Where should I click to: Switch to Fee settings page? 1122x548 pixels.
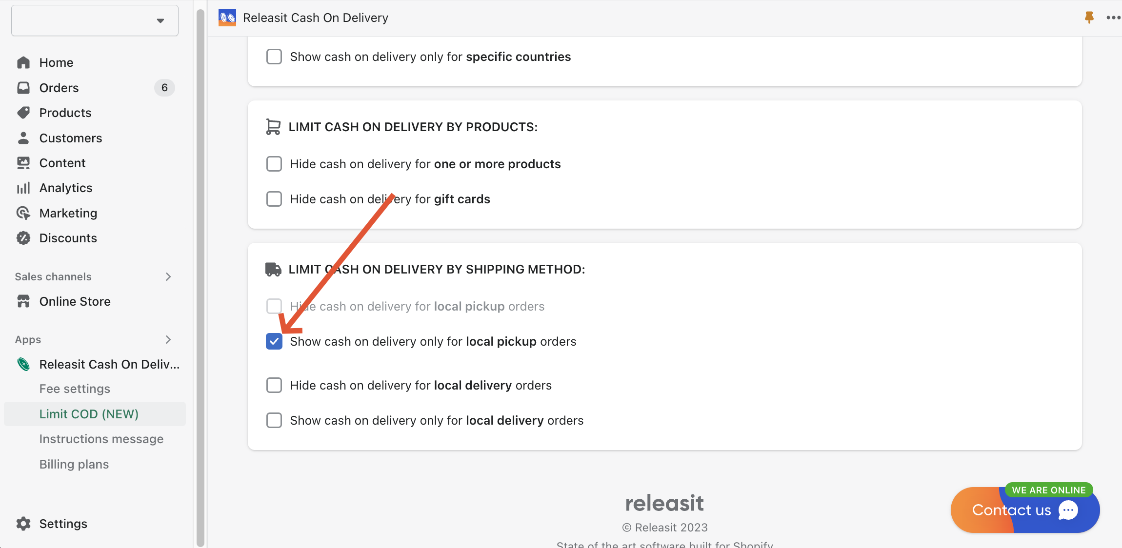[75, 389]
